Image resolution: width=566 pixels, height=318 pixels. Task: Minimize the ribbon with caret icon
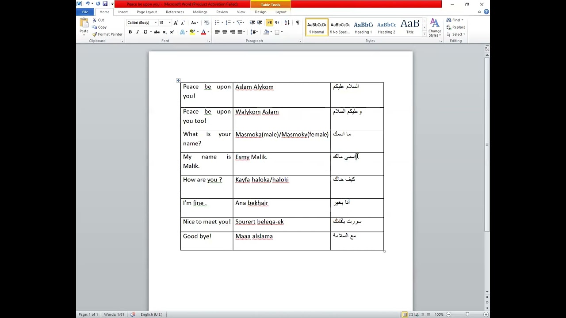[x=479, y=12]
